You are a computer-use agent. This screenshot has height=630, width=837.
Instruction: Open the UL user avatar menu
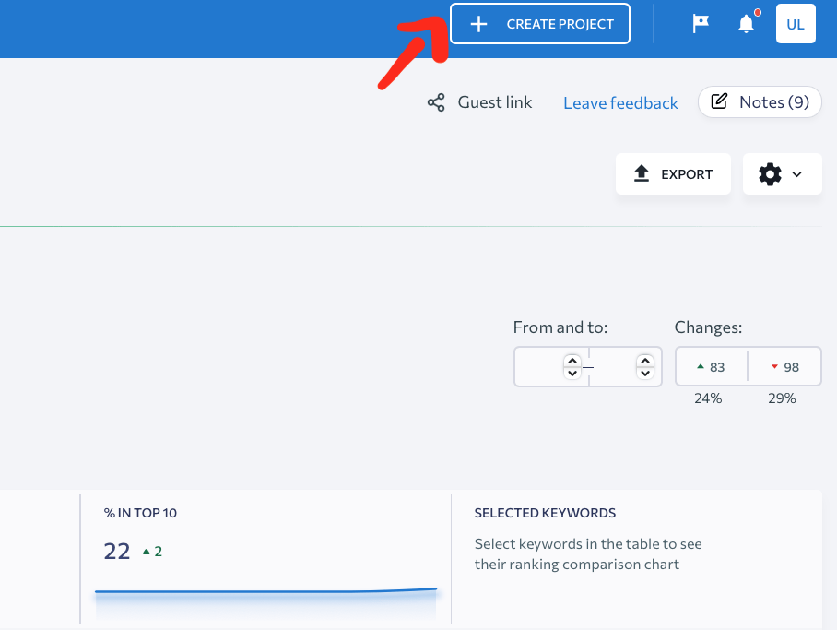pyautogui.click(x=796, y=24)
